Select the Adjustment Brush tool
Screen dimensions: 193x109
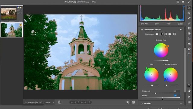click(189, 23)
